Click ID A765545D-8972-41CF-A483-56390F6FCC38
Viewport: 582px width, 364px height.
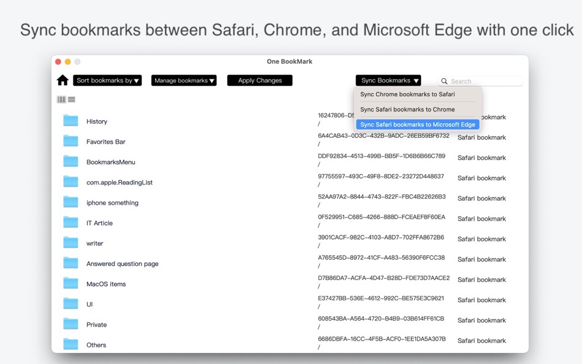click(x=381, y=258)
